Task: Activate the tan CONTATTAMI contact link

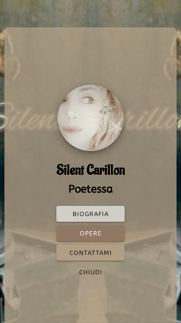Action: [x=90, y=253]
